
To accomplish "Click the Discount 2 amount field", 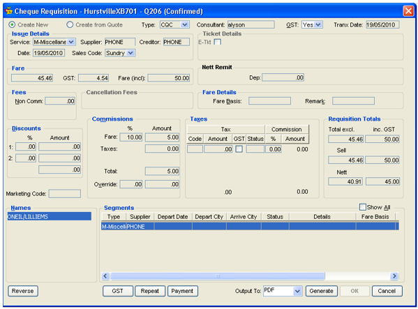I will 59,158.
